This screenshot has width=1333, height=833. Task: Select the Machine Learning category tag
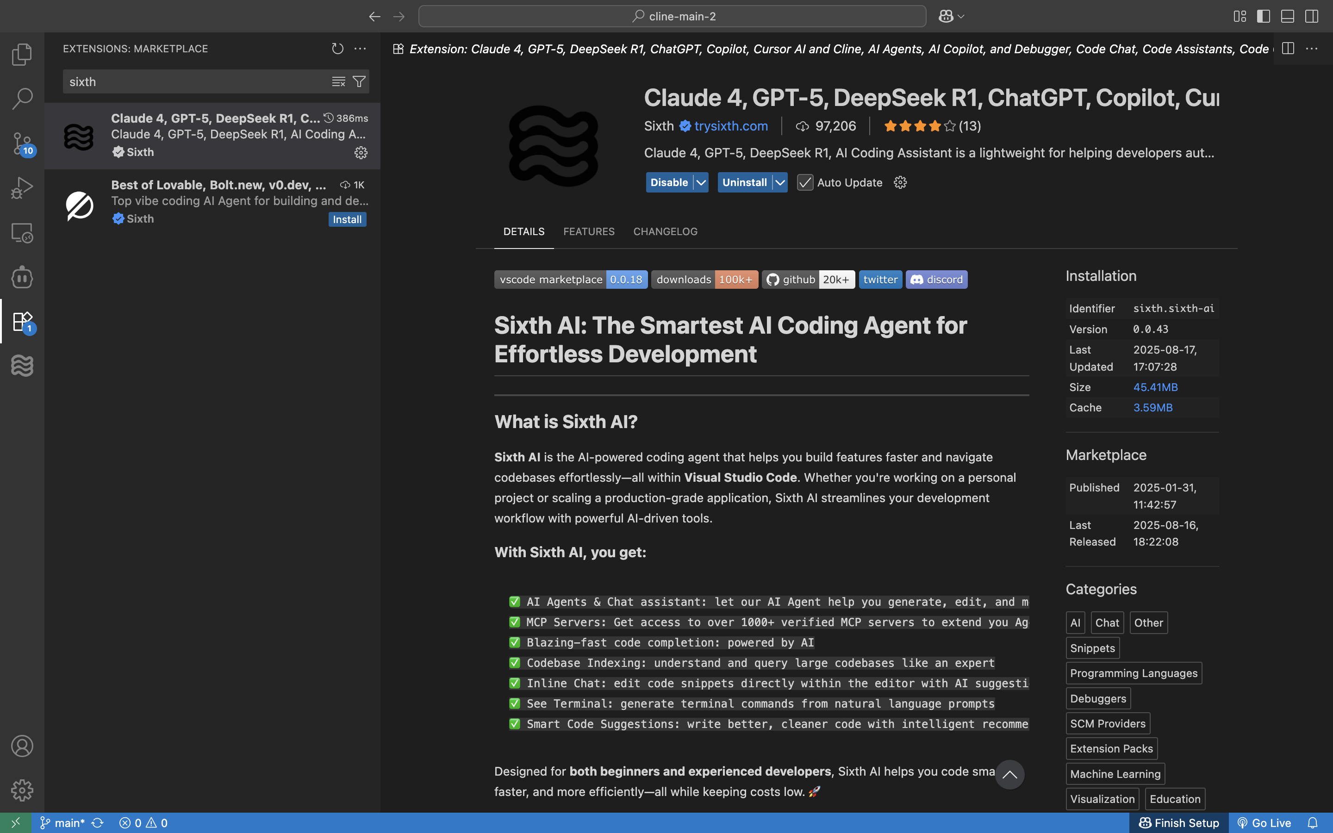1115,774
